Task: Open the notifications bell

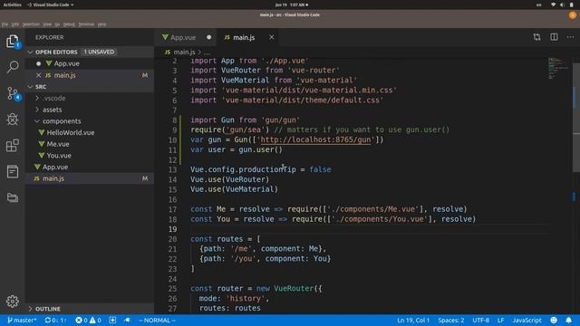Action: pos(569,320)
